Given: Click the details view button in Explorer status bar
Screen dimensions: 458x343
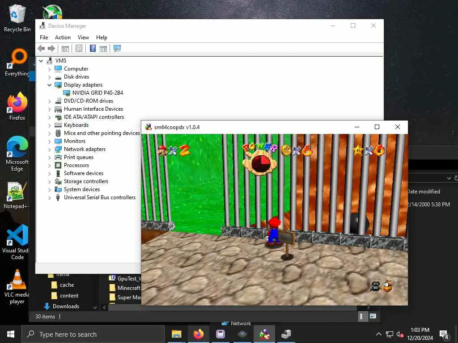Looking at the screenshot, I should pos(362,316).
